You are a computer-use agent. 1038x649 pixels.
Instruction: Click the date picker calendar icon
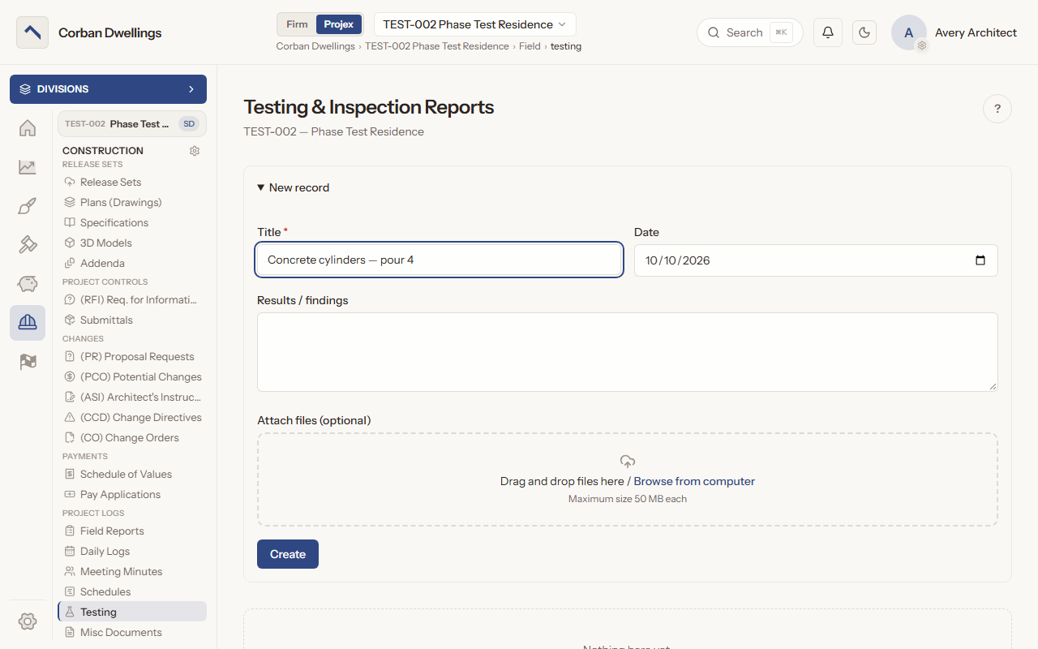[980, 260]
